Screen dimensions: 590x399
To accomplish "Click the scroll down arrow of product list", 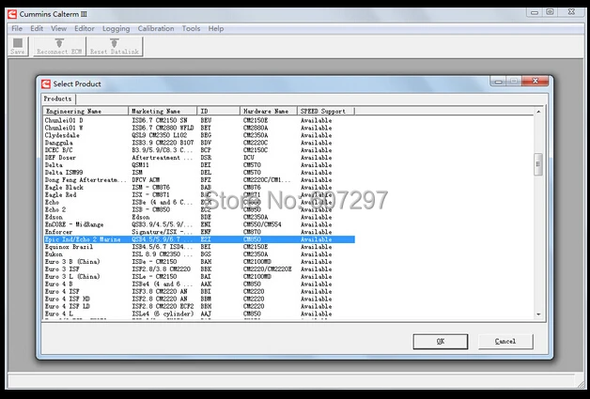I will 538,315.
